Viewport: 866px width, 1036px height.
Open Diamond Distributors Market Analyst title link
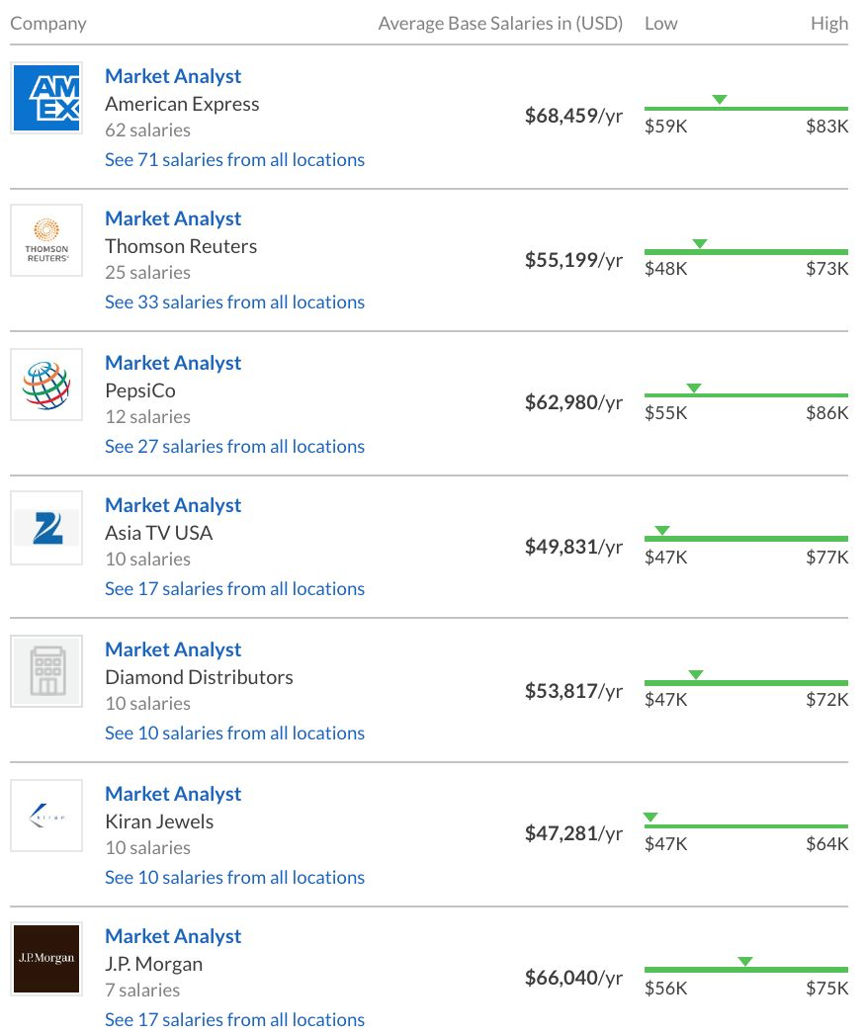173,649
